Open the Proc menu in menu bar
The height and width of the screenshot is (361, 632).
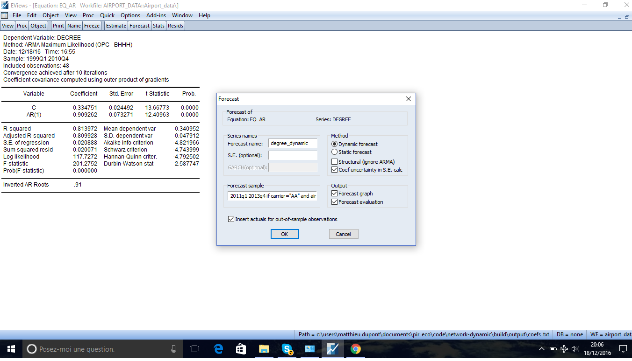88,15
